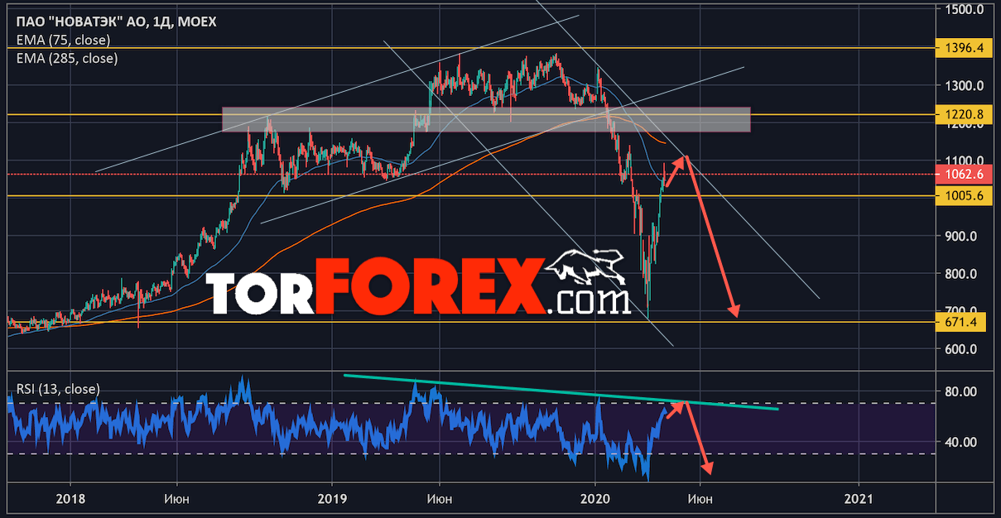Screen dimensions: 1001x518
Task: Click the 1500.0 price axis value
Action: pos(964,10)
